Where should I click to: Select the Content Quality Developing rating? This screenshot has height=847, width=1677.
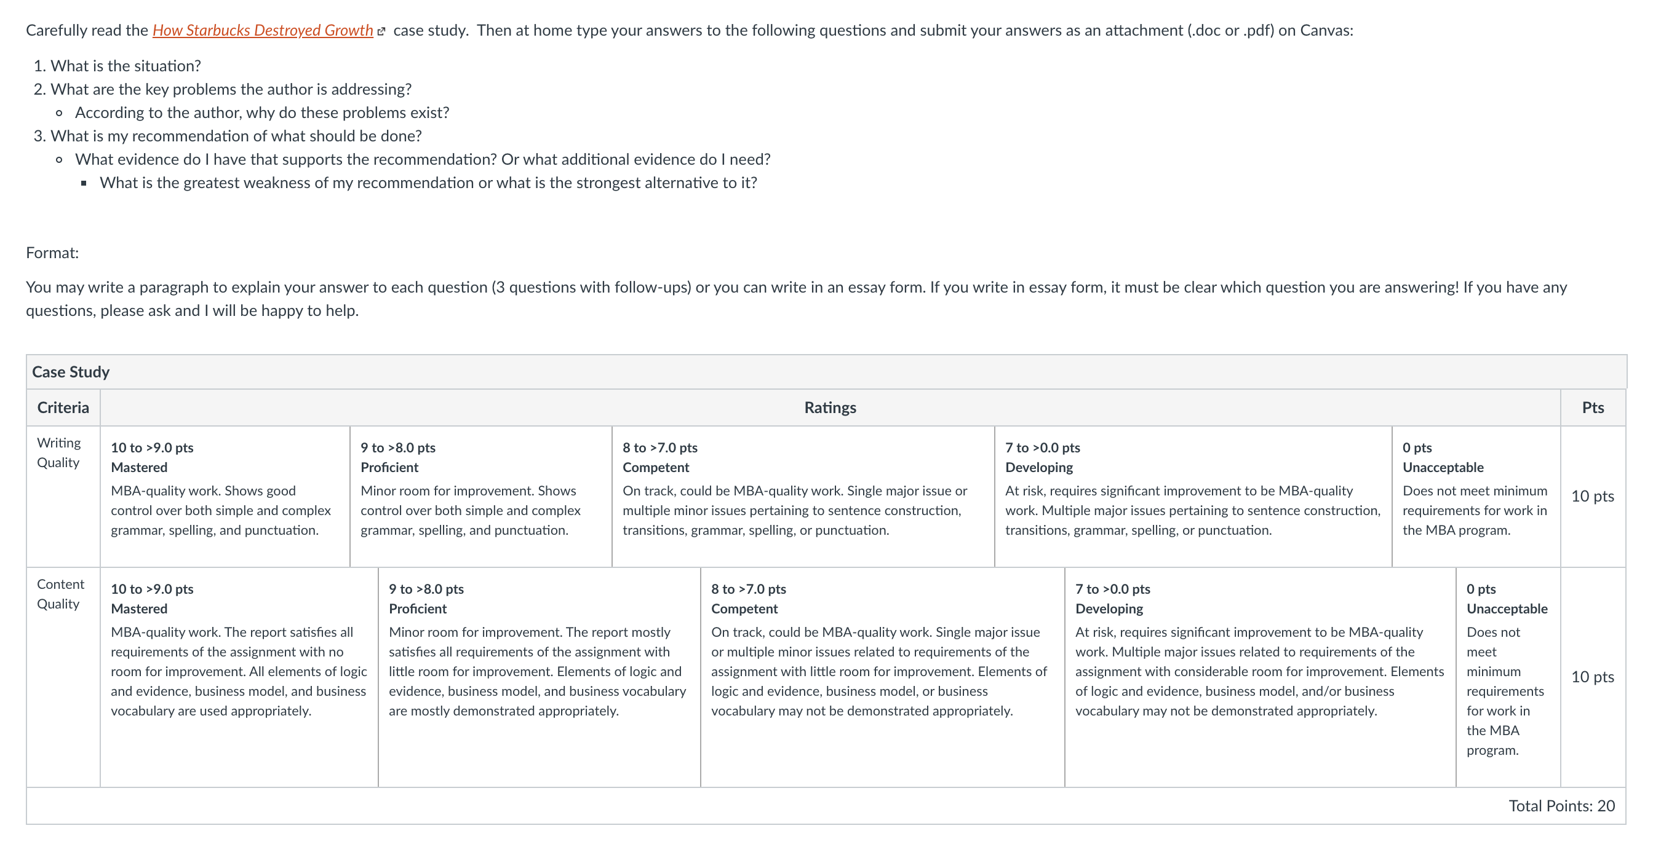coord(1261,677)
